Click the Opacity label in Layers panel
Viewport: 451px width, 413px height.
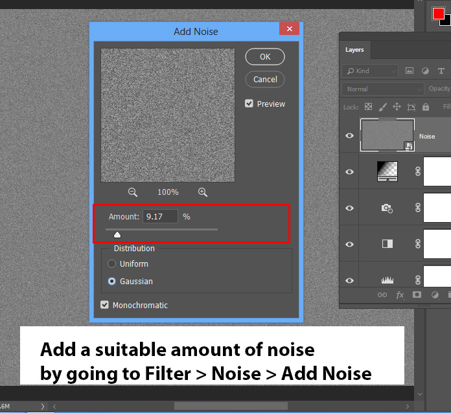[x=439, y=89]
